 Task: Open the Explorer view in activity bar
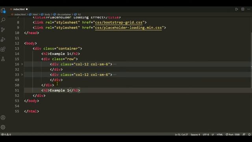click(x=3, y=11)
